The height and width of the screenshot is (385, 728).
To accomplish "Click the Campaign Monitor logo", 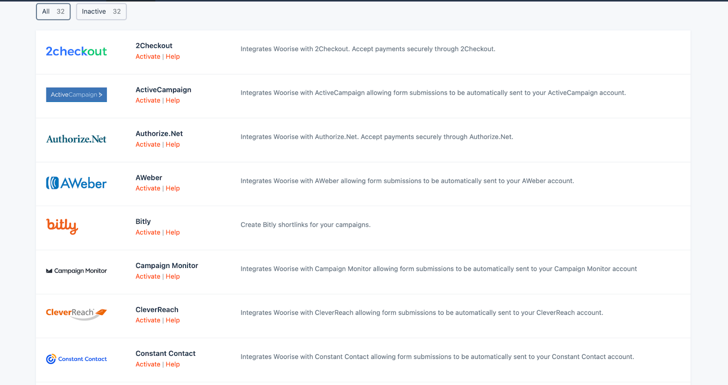I will (76, 271).
